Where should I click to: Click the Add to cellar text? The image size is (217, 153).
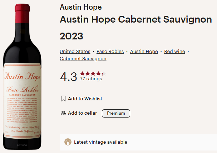tap(82, 113)
